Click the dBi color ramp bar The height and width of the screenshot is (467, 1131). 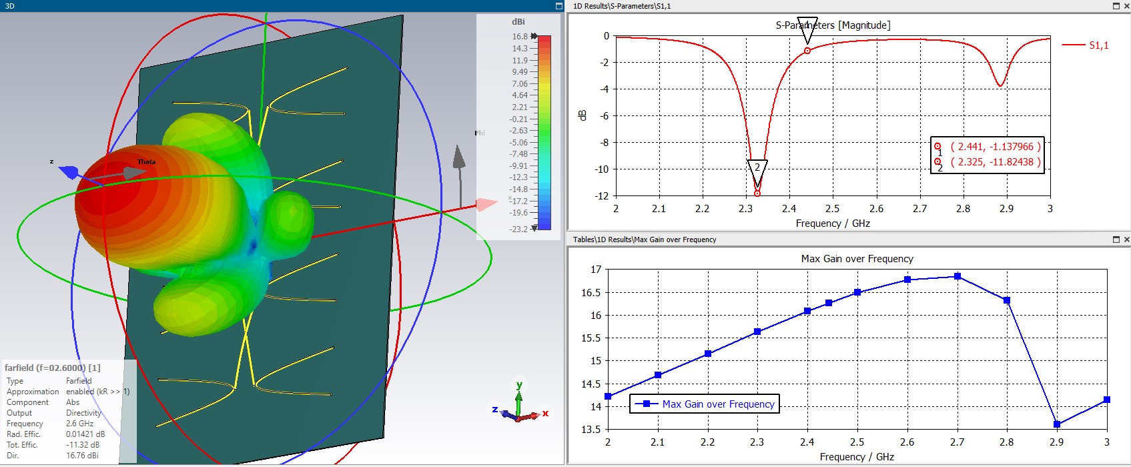click(544, 132)
